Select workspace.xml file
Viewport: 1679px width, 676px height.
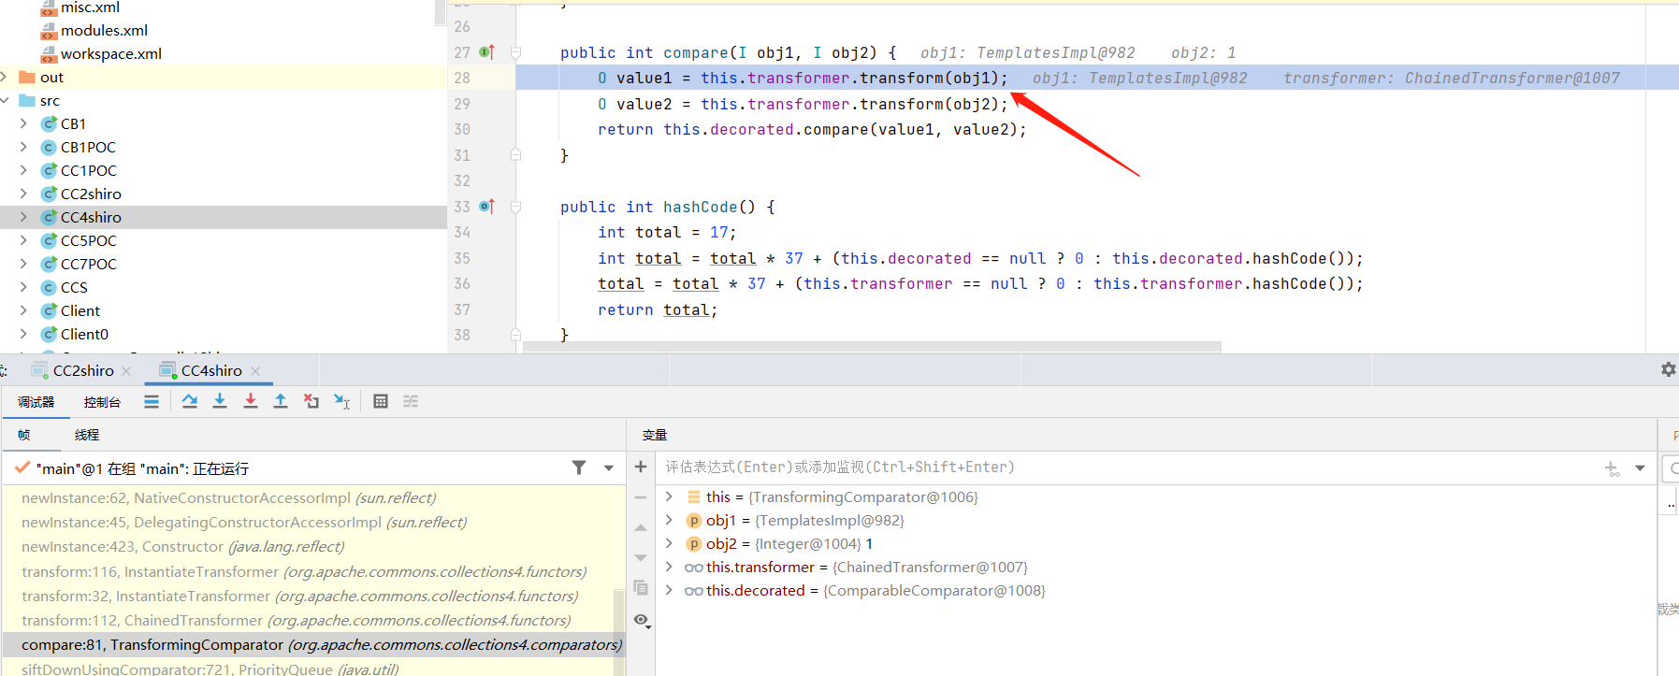pos(111,53)
